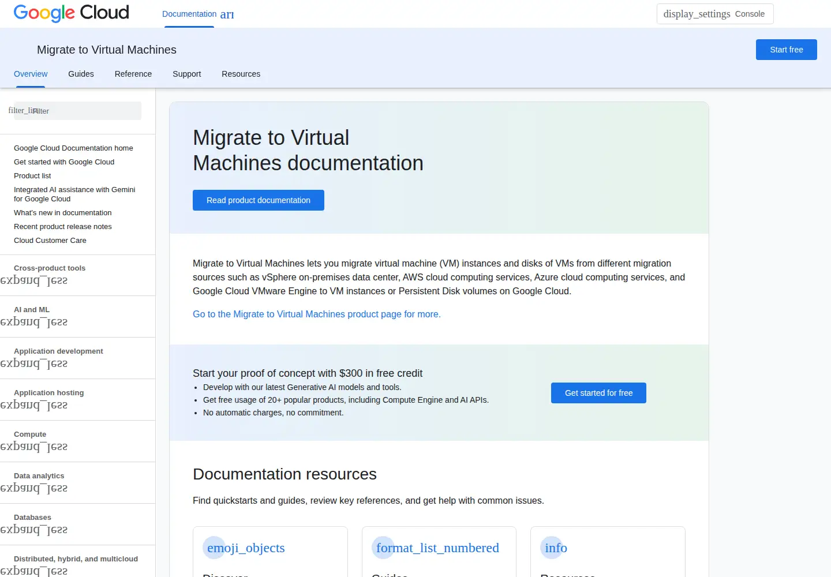Image resolution: width=831 pixels, height=577 pixels.
Task: Click the Filter input field
Action: [78, 111]
